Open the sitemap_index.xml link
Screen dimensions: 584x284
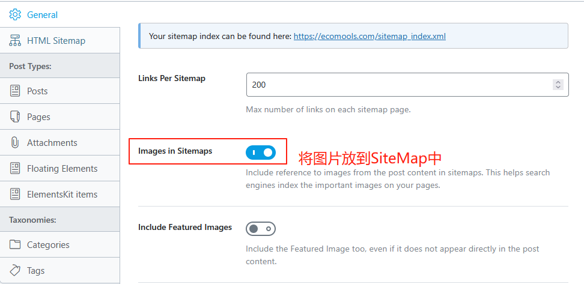(x=370, y=36)
